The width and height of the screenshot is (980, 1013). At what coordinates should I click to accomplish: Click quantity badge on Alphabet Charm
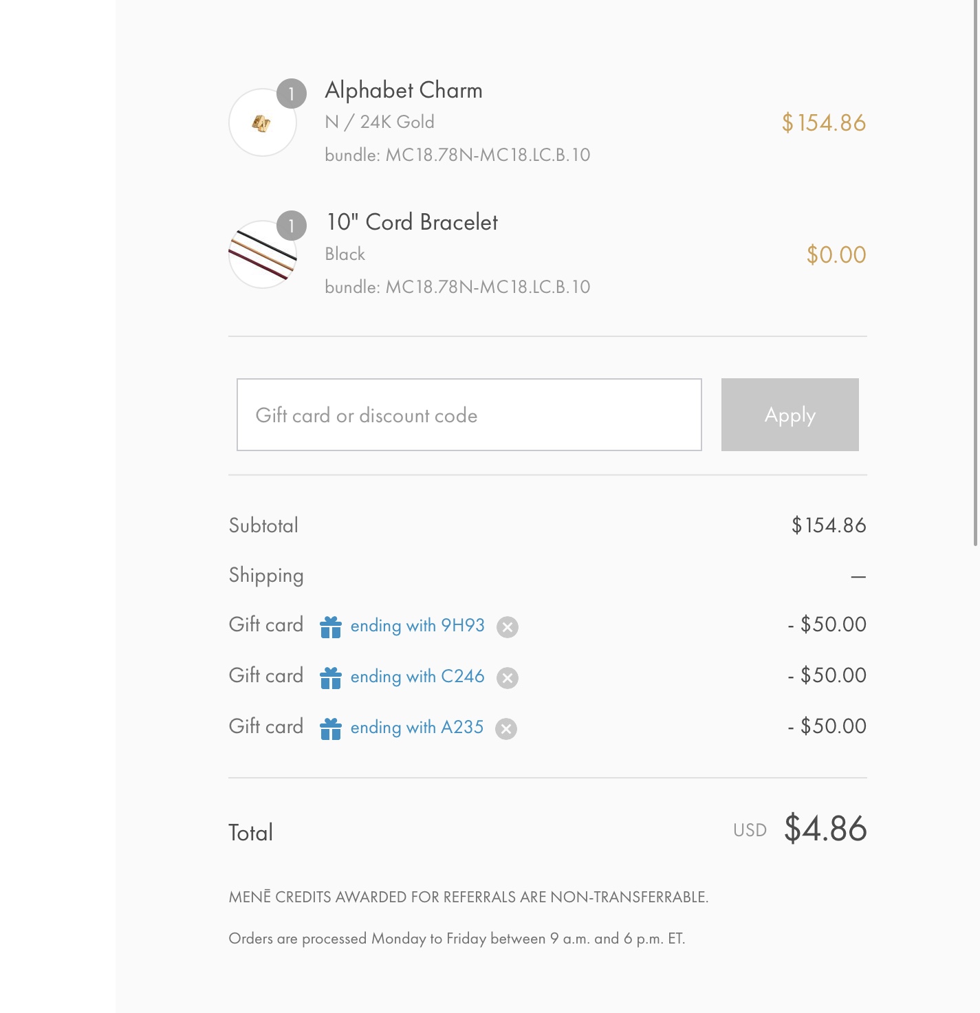(x=292, y=94)
